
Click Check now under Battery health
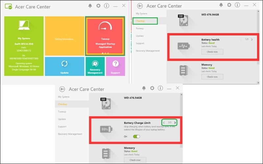212,51
